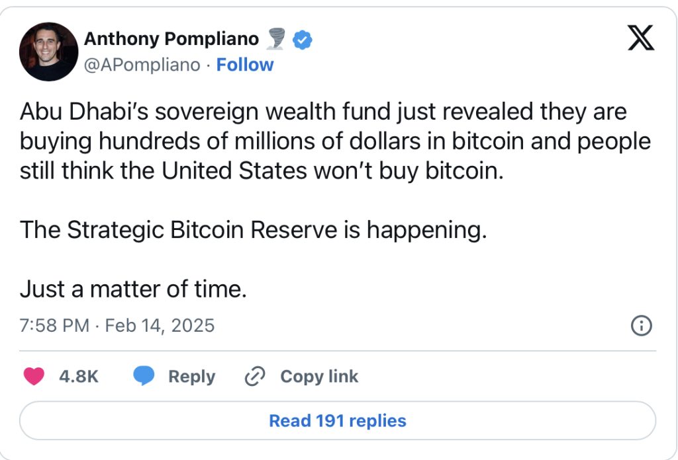678x460 pixels.
Task: Click the chain-link copy icon
Action: (255, 376)
